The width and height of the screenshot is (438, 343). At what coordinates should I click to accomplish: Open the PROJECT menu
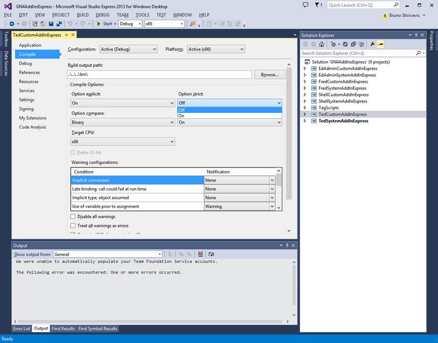tap(61, 15)
